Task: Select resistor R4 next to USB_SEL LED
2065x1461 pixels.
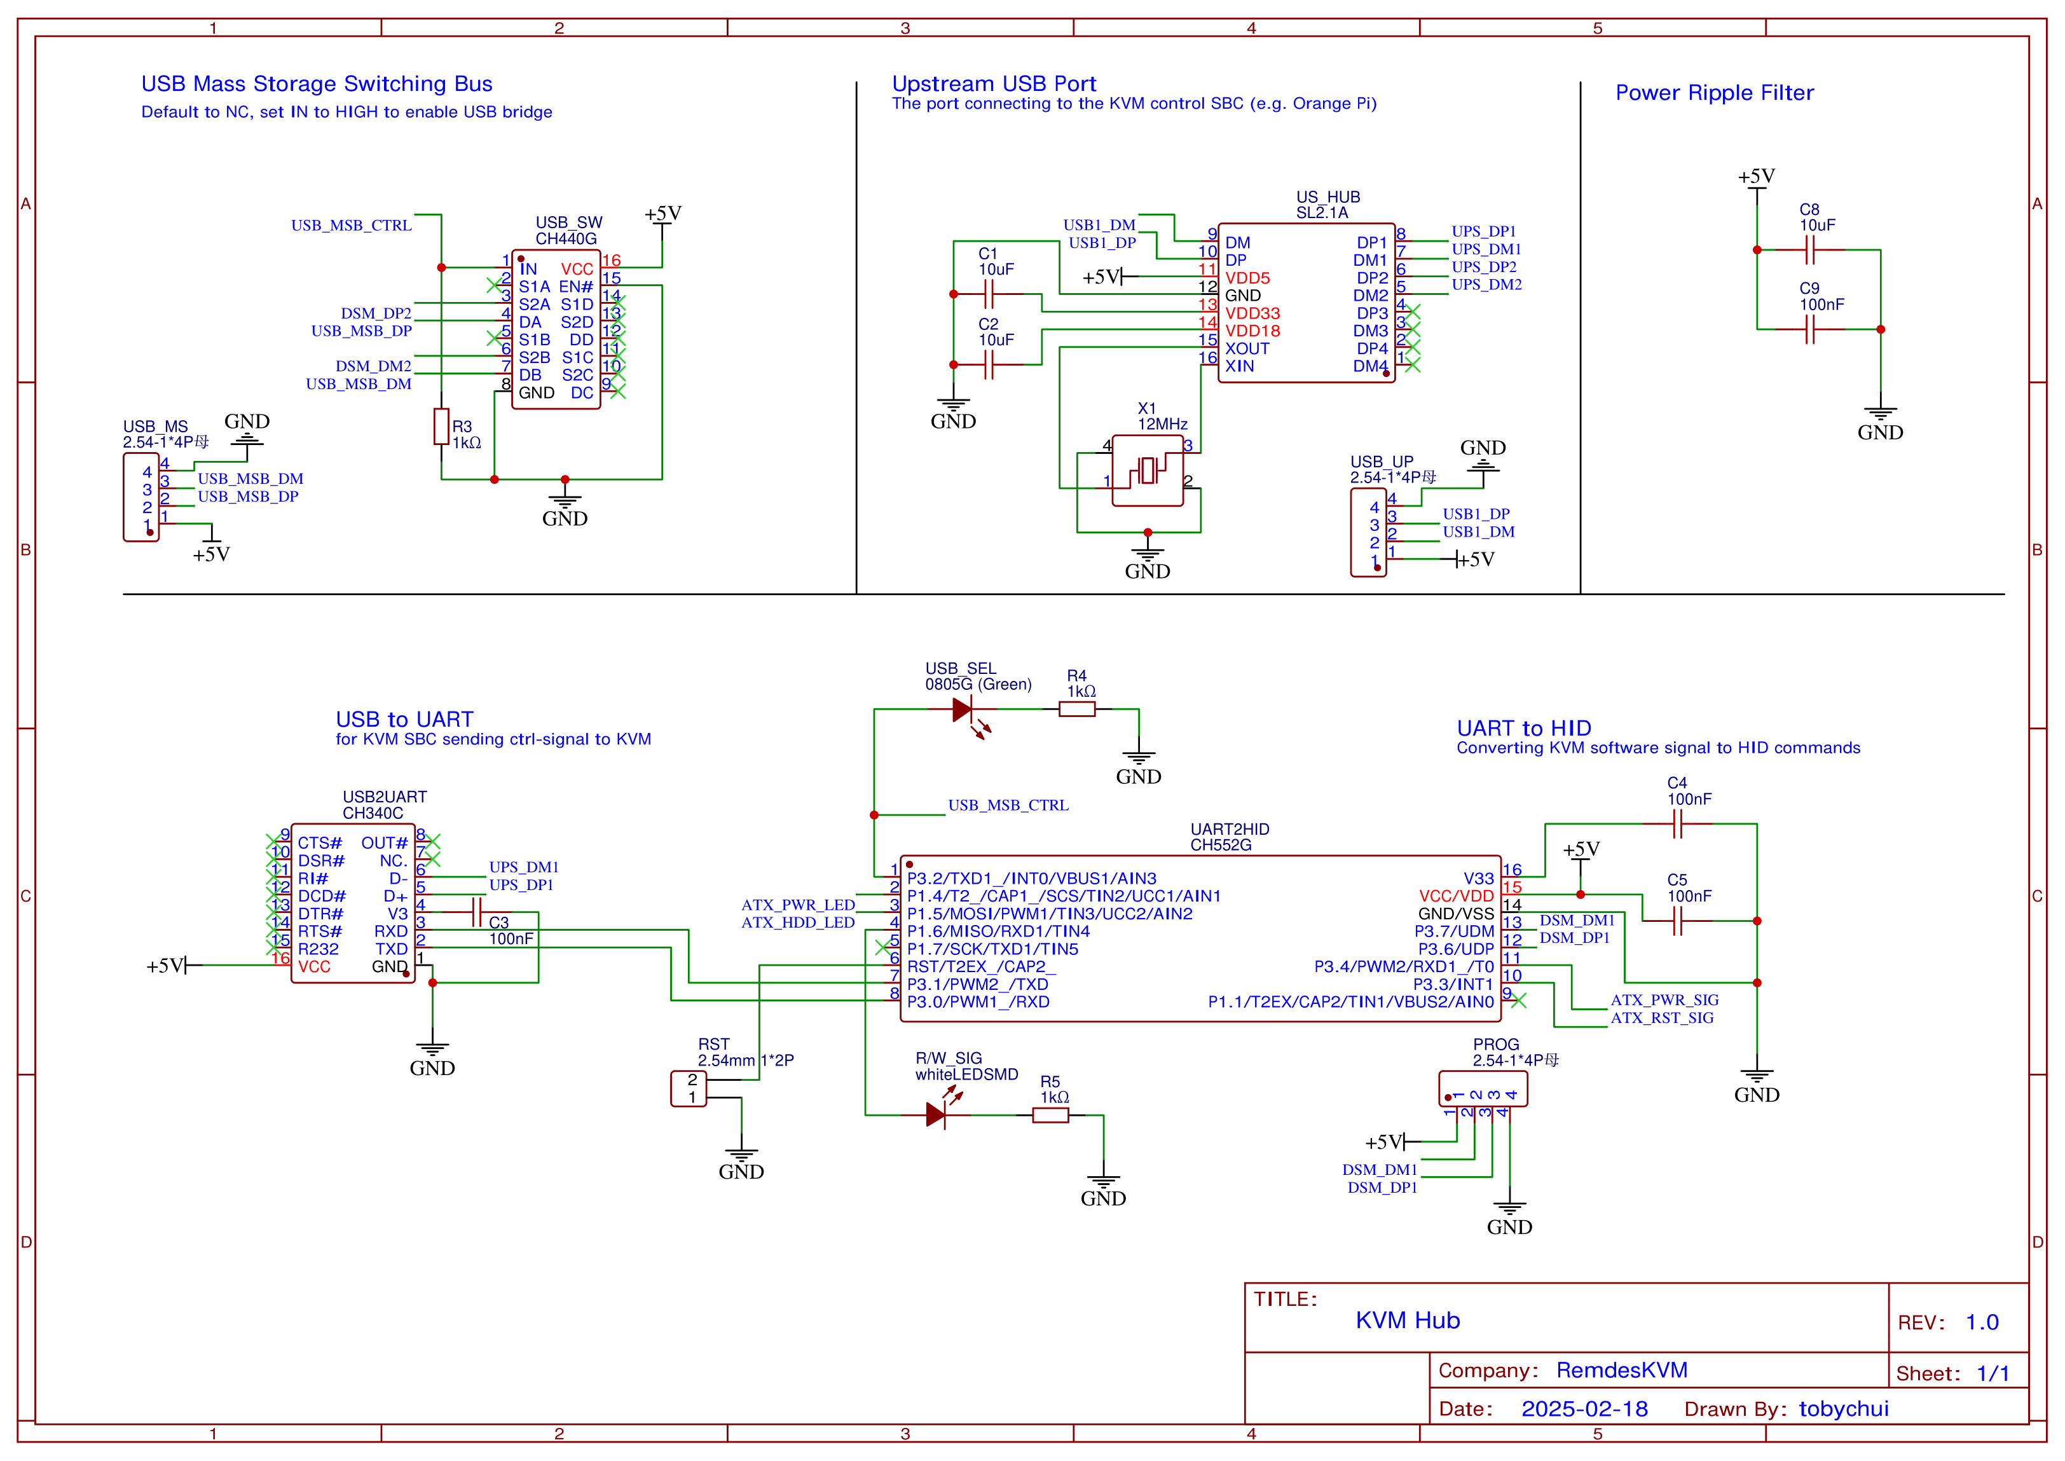Action: (x=1076, y=710)
